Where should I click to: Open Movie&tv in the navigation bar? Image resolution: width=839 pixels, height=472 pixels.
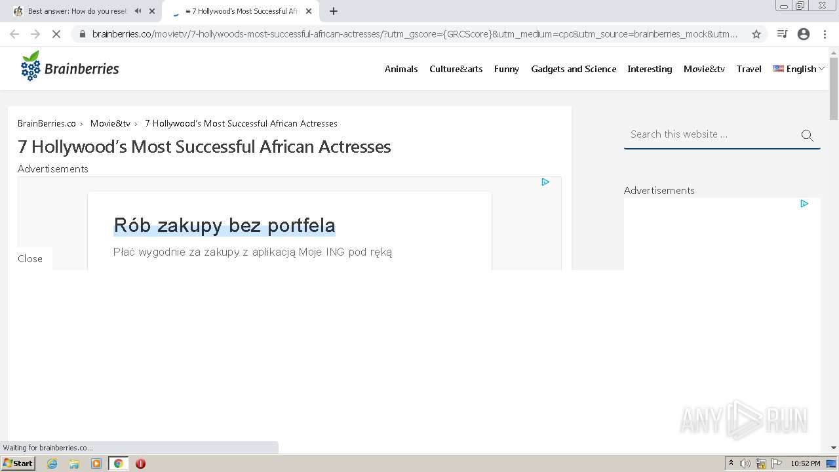click(x=704, y=69)
